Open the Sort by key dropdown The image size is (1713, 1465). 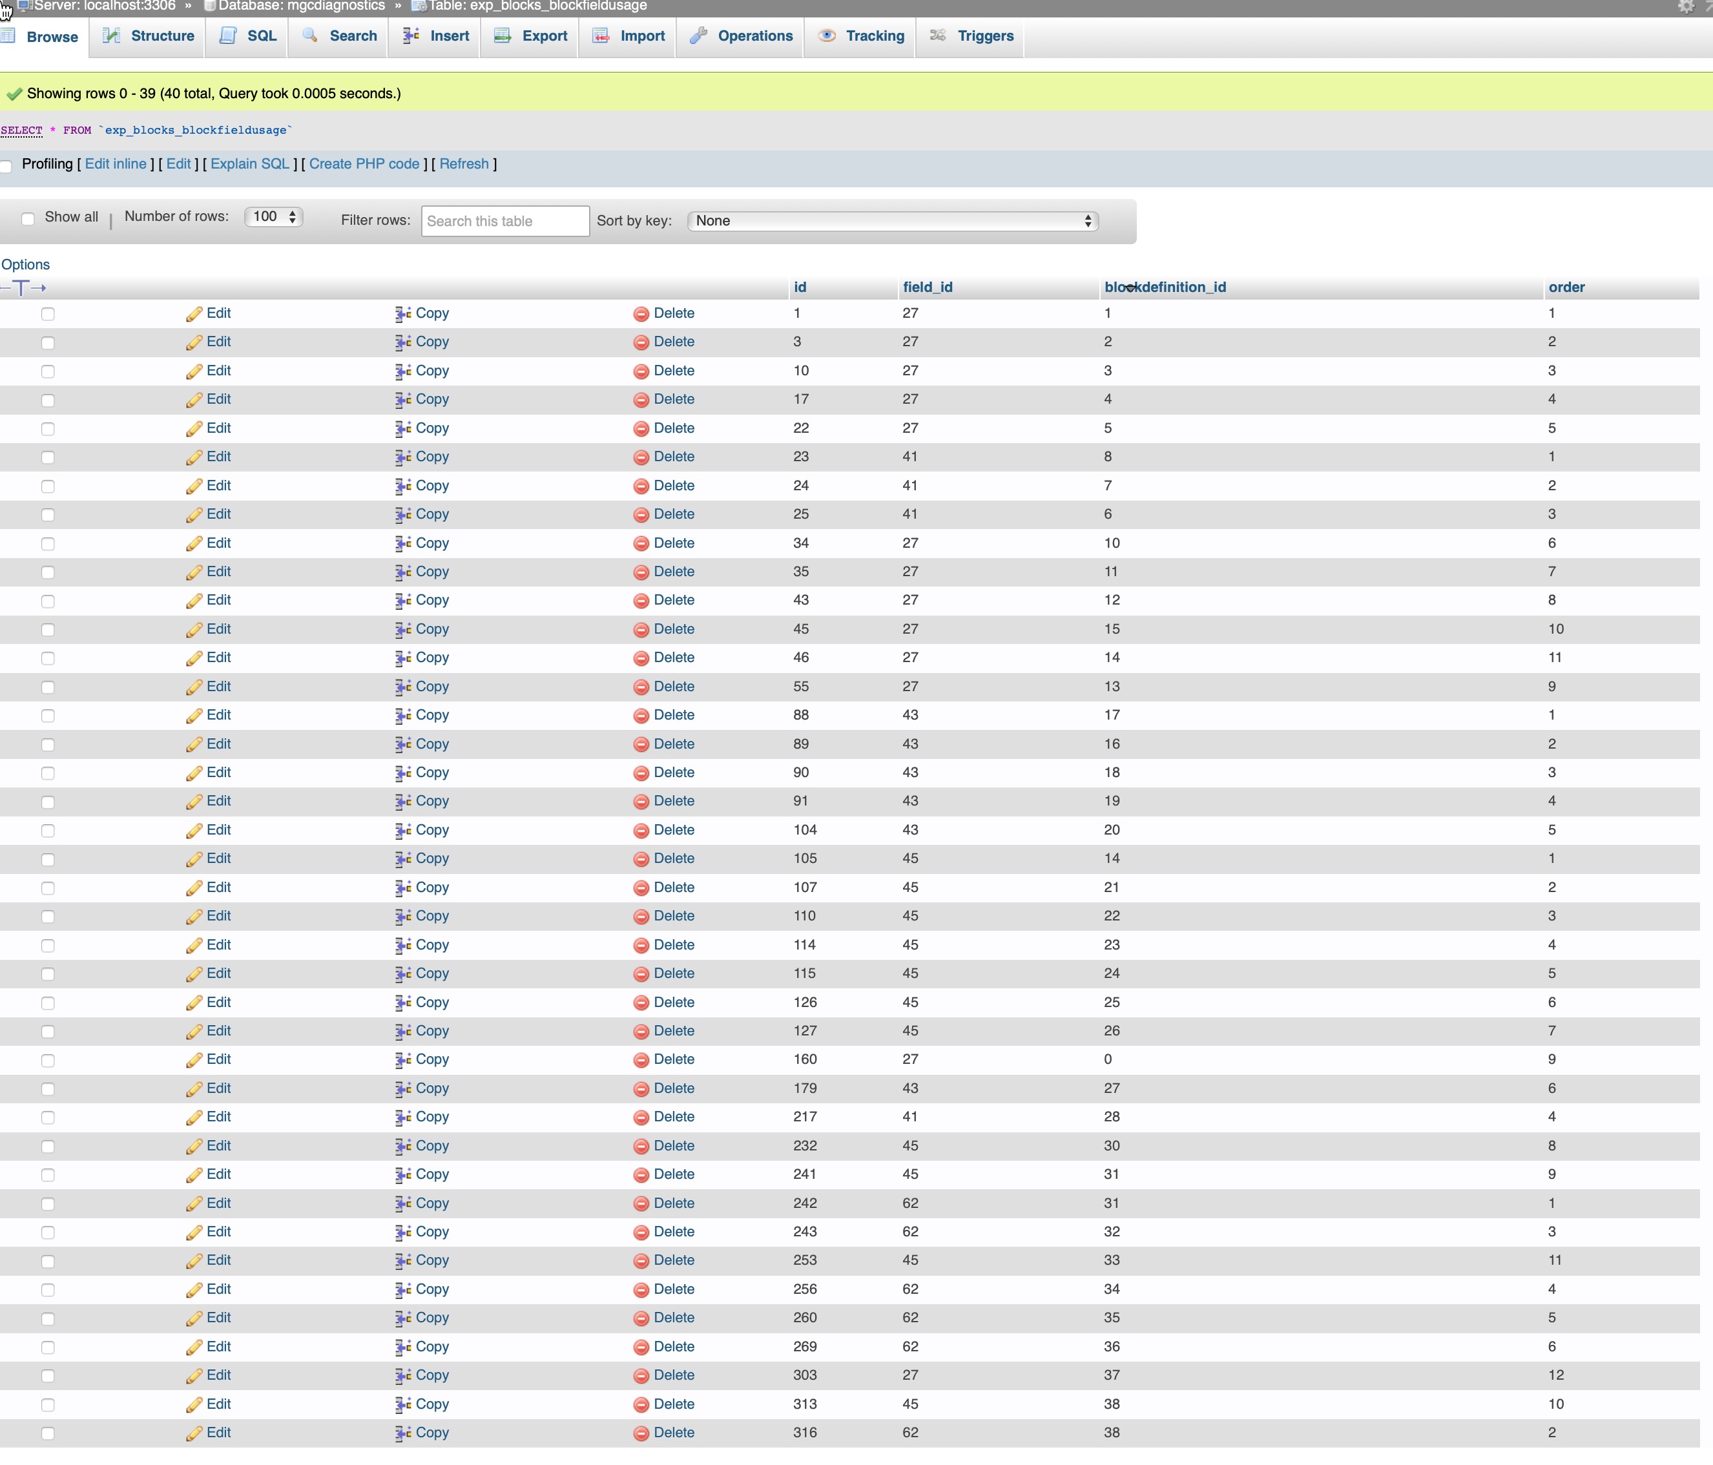893,221
